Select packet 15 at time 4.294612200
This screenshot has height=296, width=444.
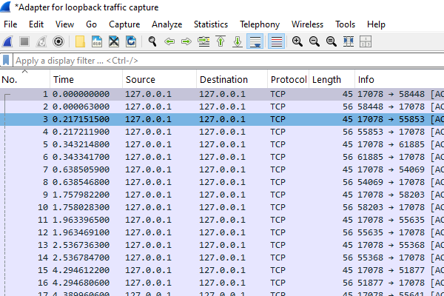coord(222,270)
